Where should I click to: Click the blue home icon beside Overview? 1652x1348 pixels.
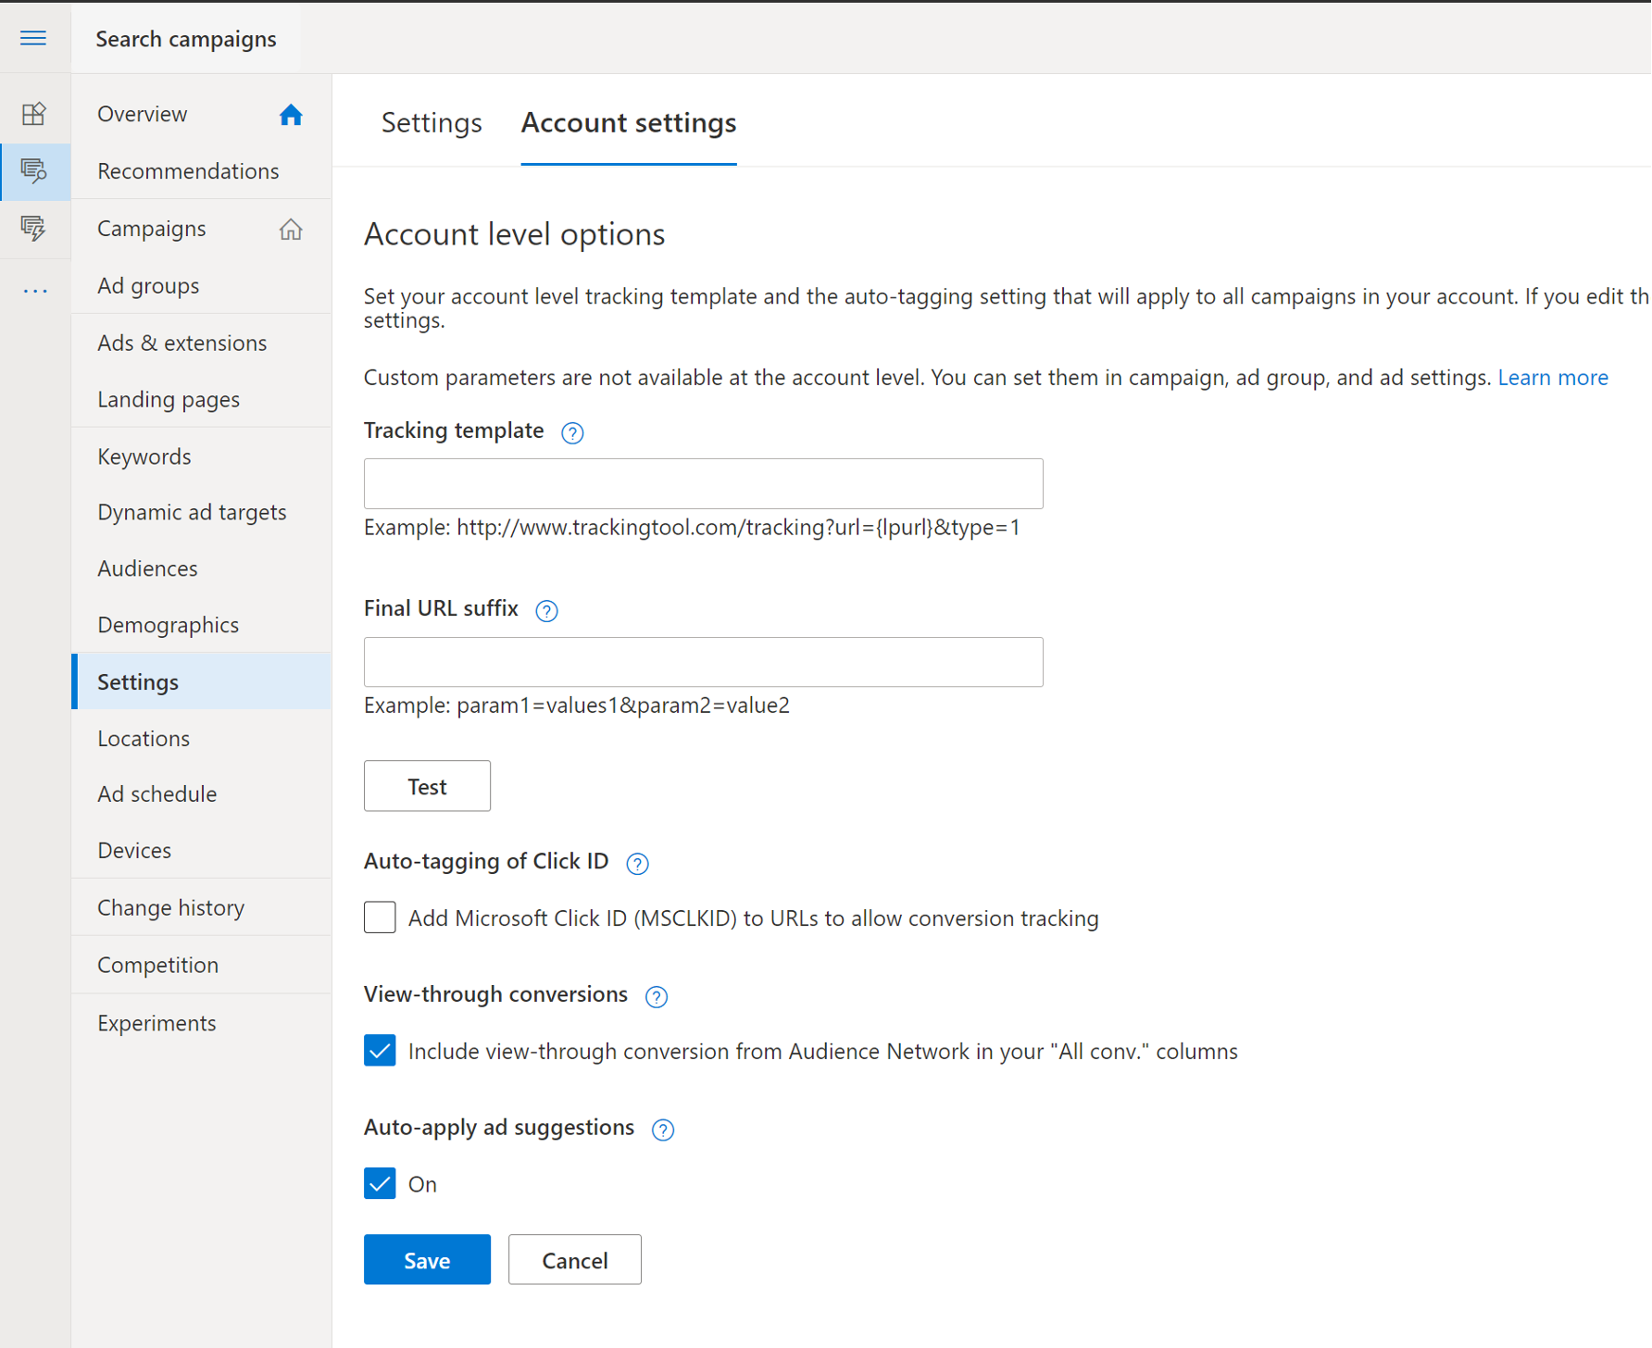[x=290, y=114]
